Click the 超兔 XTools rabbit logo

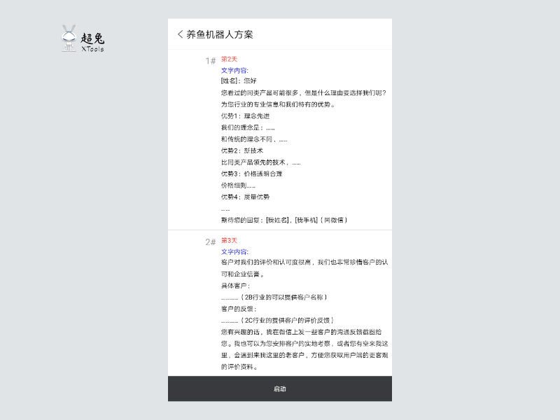(83, 39)
